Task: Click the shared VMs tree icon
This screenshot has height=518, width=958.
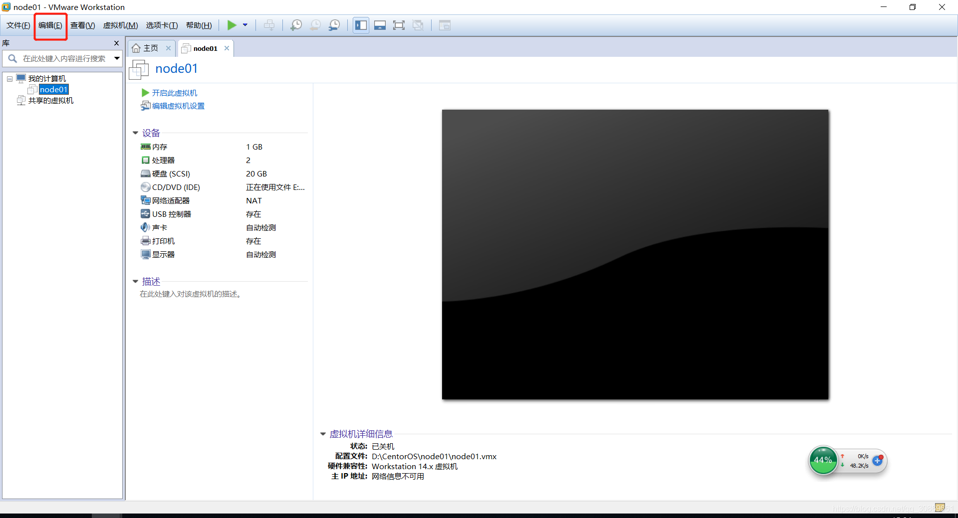Action: [x=21, y=101]
